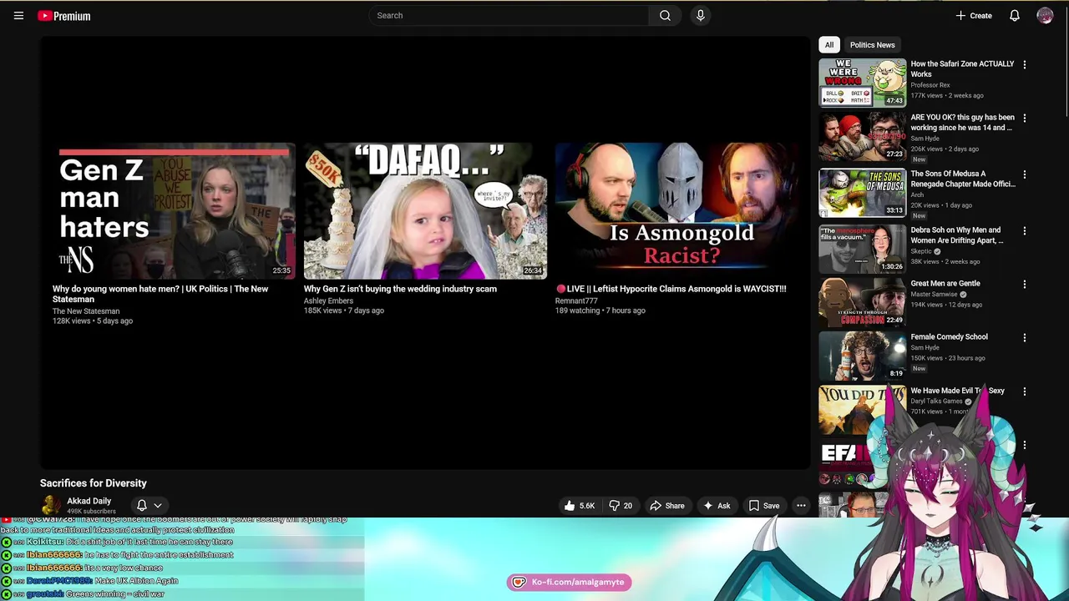Like the video with thumbs up

click(x=580, y=506)
